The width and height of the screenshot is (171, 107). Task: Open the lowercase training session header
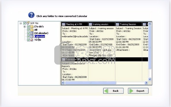[102, 24]
